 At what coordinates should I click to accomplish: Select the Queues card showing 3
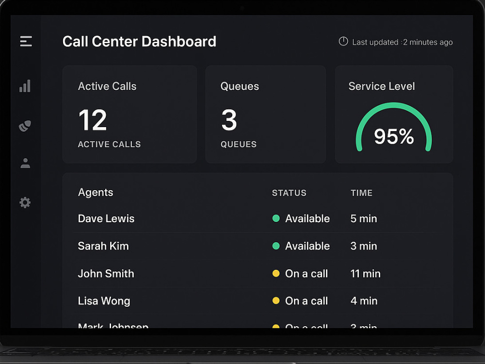click(x=266, y=114)
